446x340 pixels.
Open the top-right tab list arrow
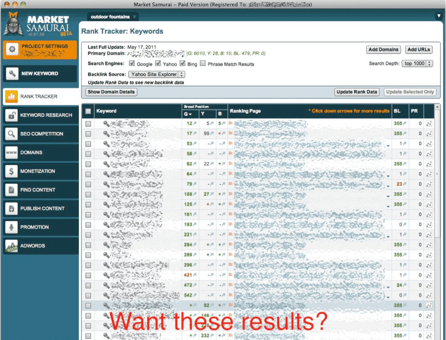[x=439, y=16]
